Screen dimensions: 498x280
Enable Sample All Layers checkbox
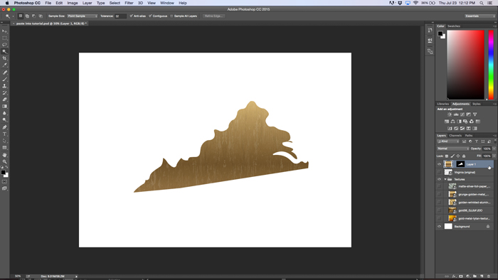tap(171, 16)
